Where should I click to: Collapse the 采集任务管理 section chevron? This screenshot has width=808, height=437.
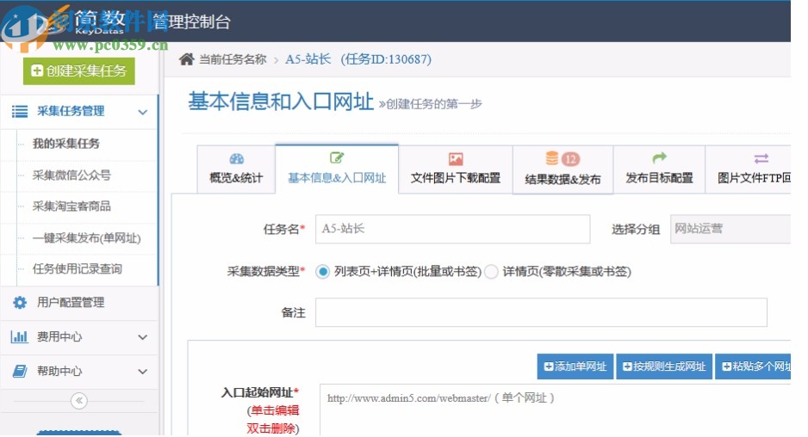pos(143,112)
